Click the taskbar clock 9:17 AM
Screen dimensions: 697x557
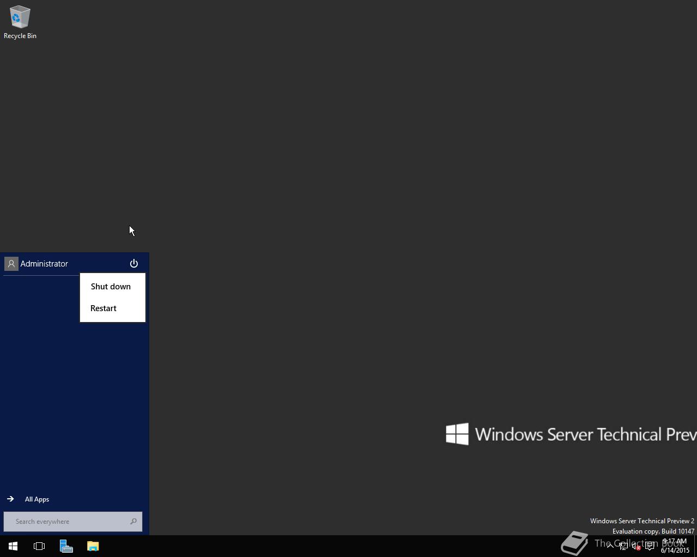click(x=675, y=546)
